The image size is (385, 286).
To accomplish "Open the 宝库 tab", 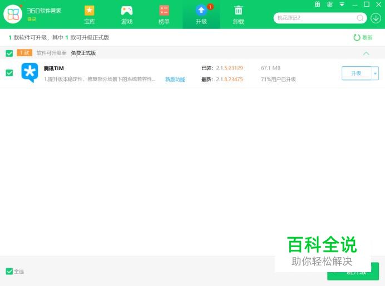I will click(x=90, y=15).
